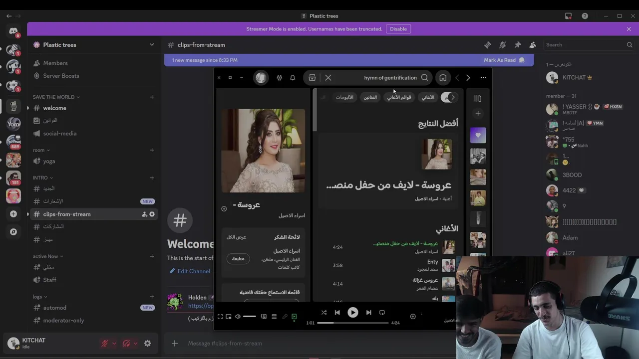
Task: Open Spotify browse icon beside search
Action: coord(312,78)
